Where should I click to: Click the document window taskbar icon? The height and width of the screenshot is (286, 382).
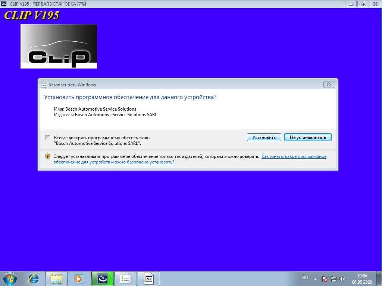coord(148,278)
